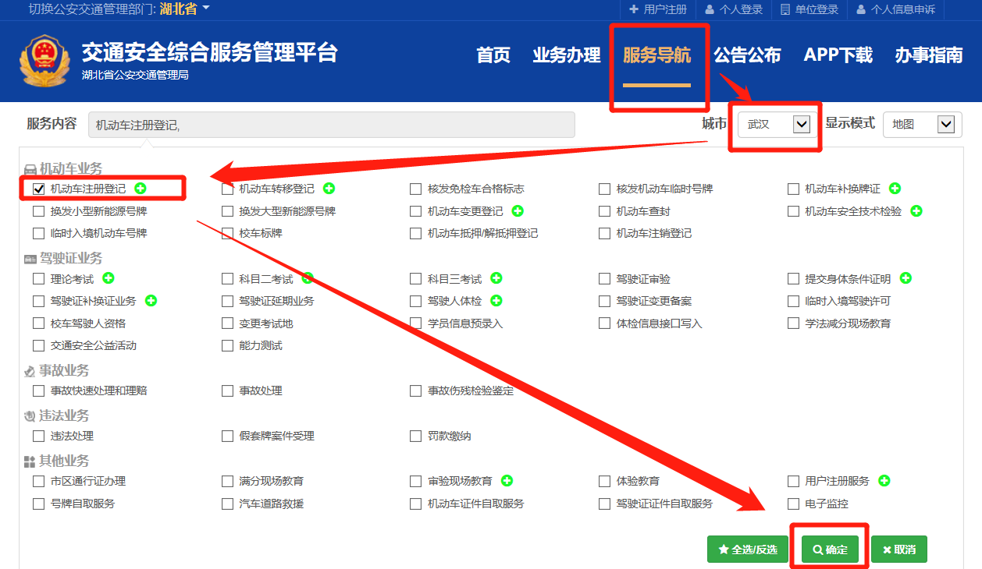
Task: Click green plus icon beside 科目三考试
Action: tap(496, 278)
